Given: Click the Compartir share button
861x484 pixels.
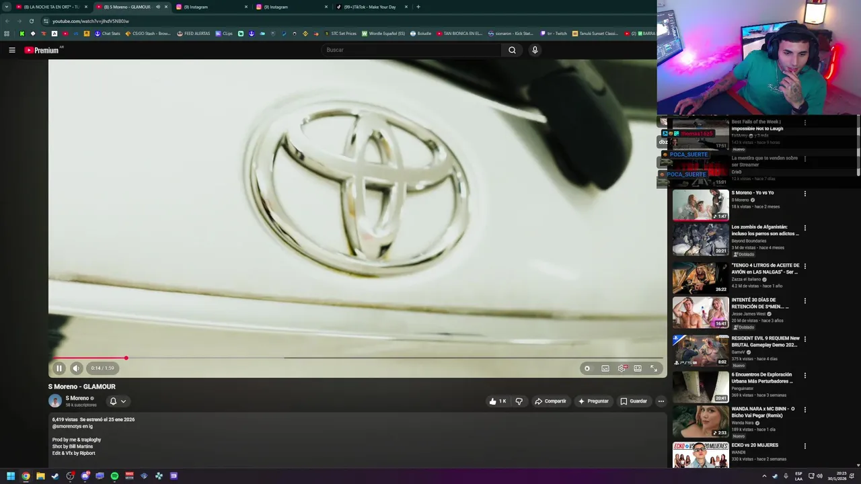Looking at the screenshot, I should point(550,401).
